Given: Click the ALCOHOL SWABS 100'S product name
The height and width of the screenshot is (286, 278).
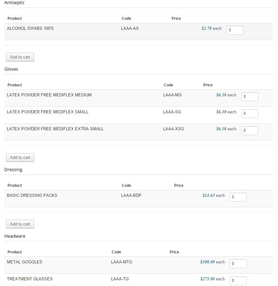Looking at the screenshot, I should coord(30,28).
